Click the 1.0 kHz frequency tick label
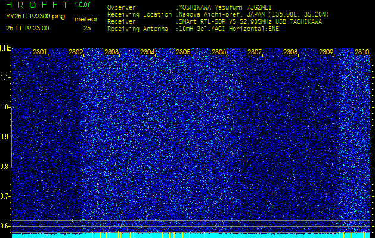This screenshot has width=375, height=238. pos(5,108)
